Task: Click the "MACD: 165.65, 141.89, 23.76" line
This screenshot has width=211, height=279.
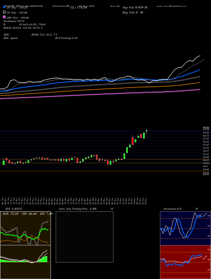Action: (23, 28)
